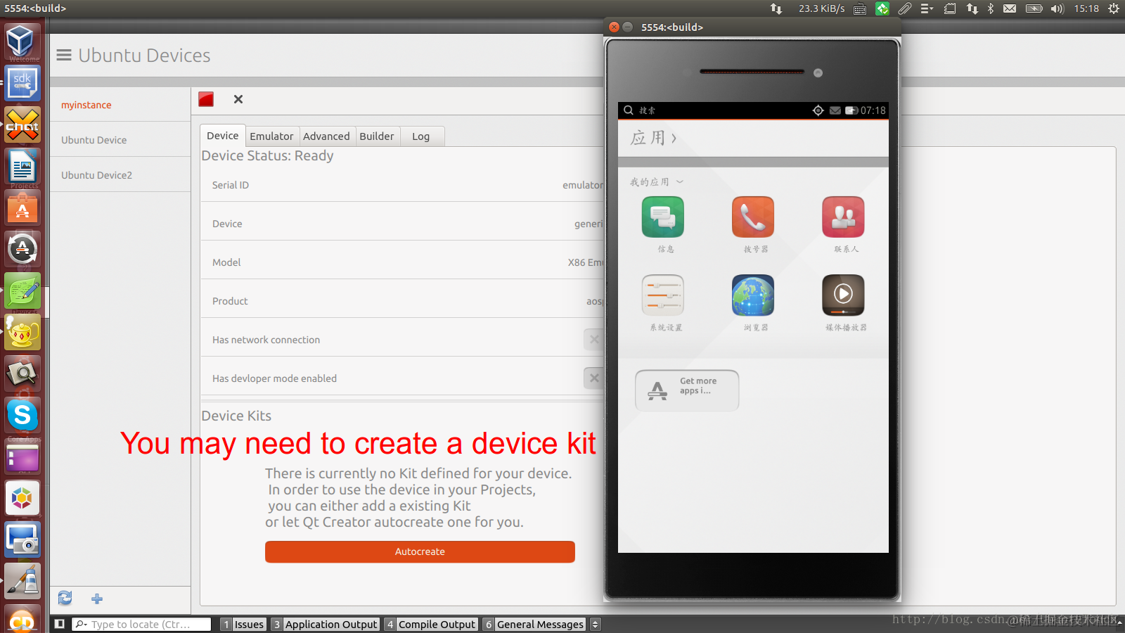
Task: Open LibreOffice Writer from the launcher
Action: [22, 167]
